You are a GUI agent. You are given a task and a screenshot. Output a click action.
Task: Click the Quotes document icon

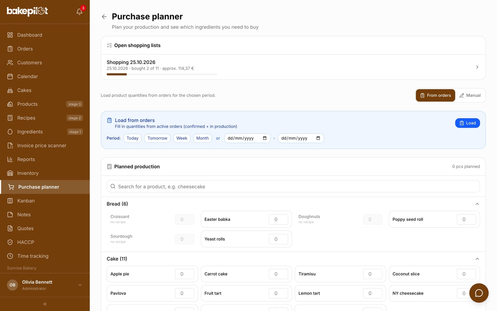coord(10,228)
